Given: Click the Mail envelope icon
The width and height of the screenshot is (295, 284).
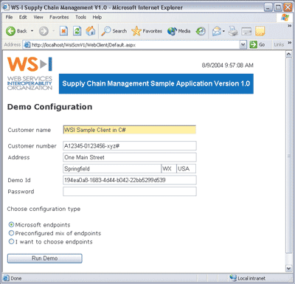Looking at the screenshot, I should [217, 31].
